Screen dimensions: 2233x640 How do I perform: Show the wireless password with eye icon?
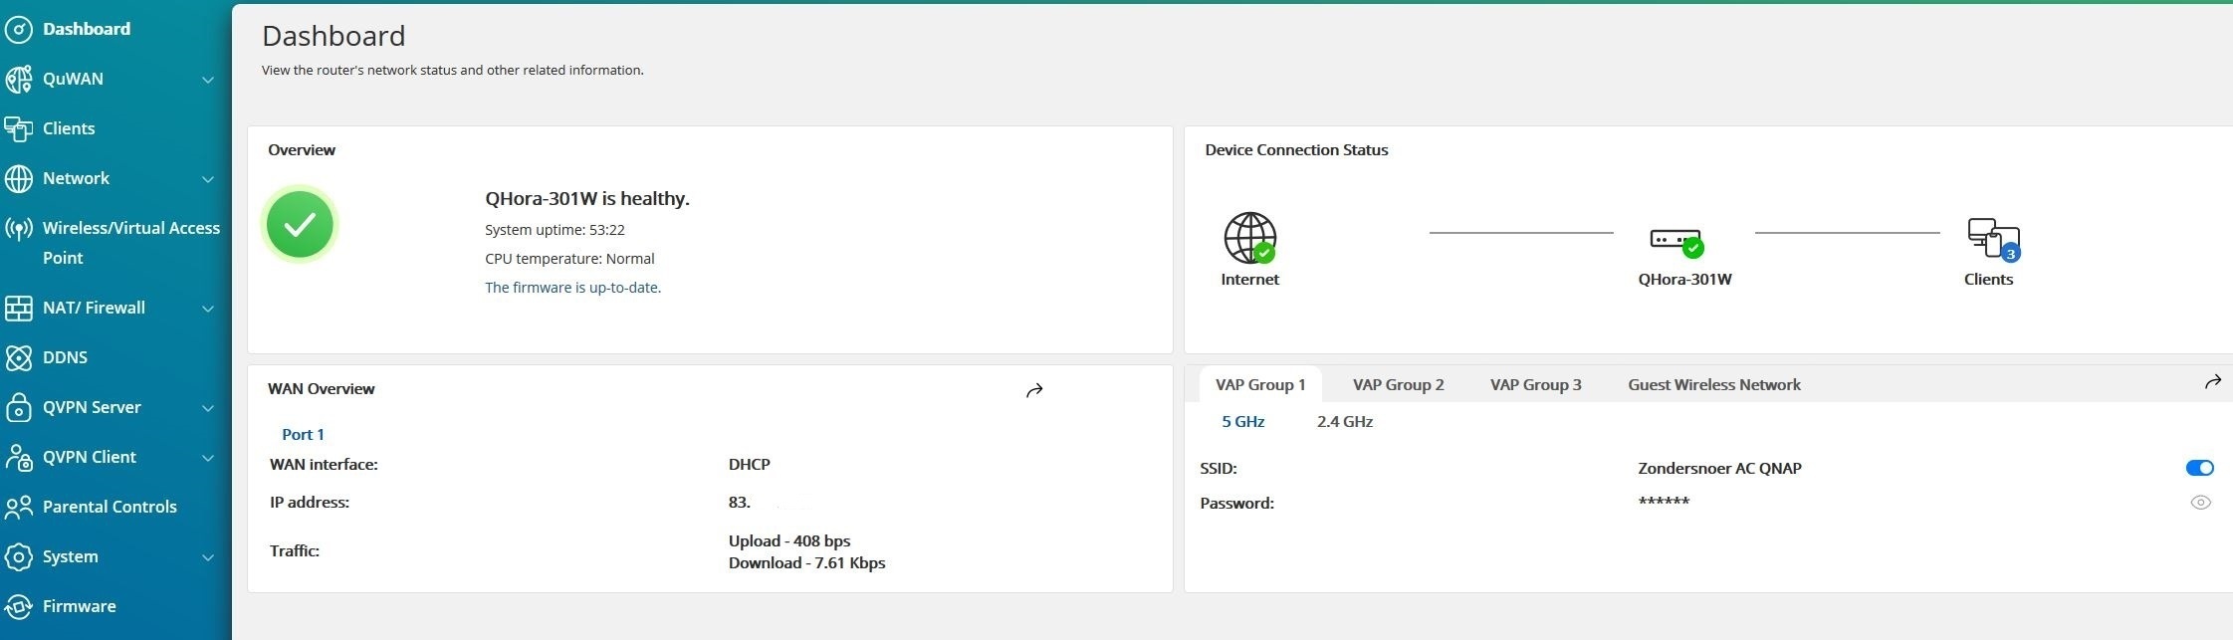tap(2201, 503)
